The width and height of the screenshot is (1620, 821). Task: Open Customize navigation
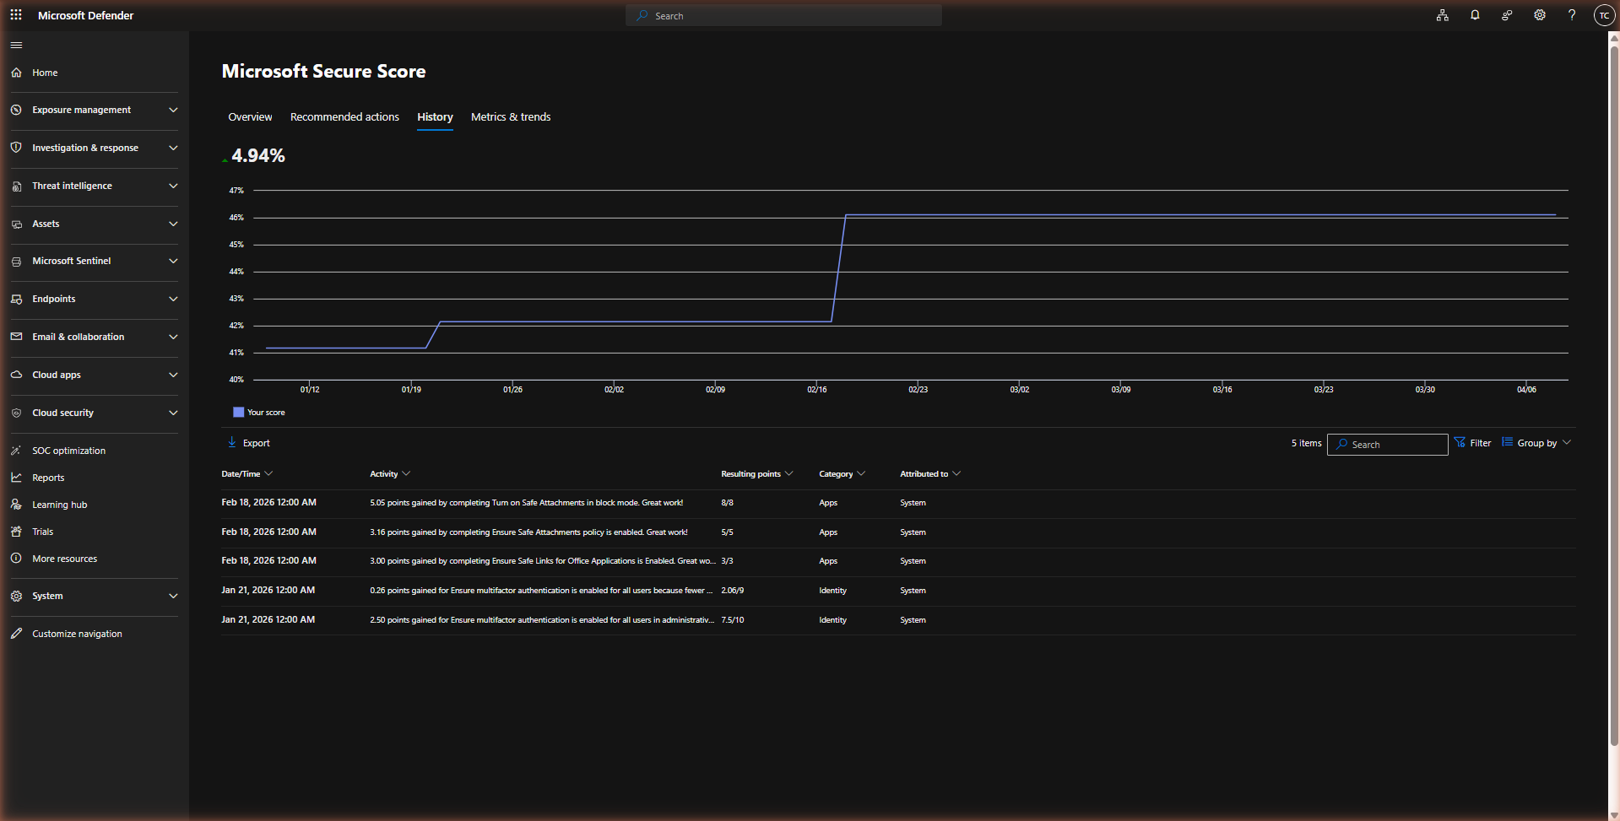[77, 634]
